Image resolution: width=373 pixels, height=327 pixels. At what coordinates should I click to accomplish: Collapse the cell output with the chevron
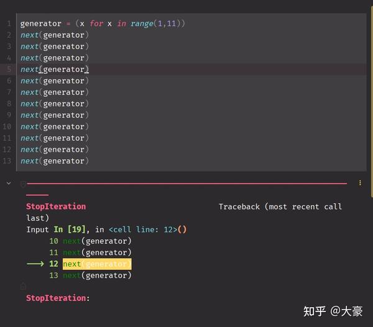(x=9, y=183)
